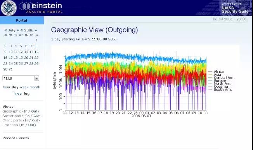Screen dimensions: 253x150
Task: Select day 15 in the calendar
Action: (x=36, y=52)
